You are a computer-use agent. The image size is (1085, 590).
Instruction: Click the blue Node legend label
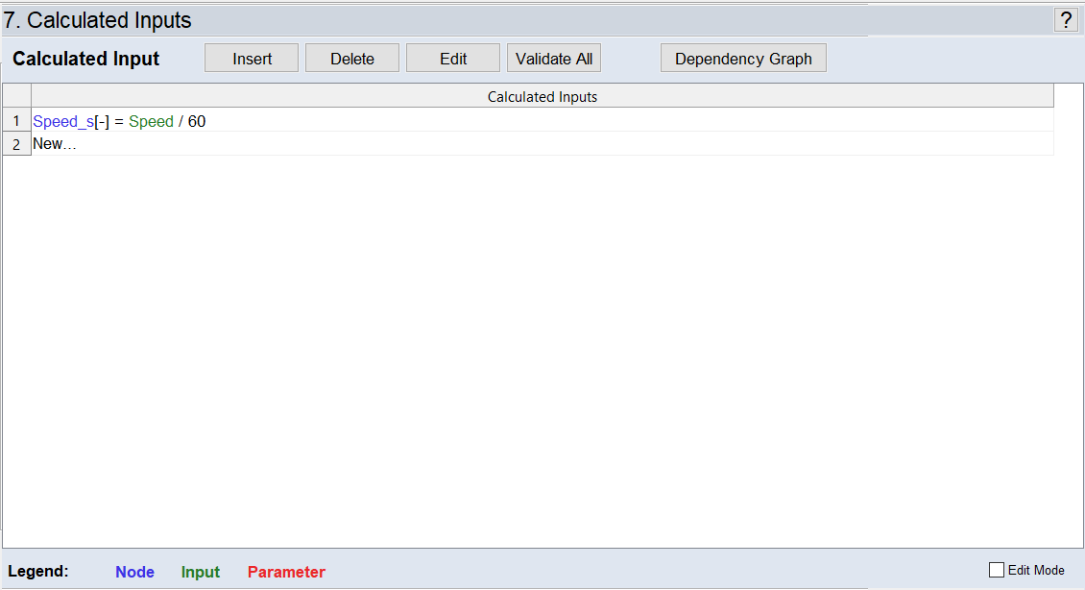[134, 572]
